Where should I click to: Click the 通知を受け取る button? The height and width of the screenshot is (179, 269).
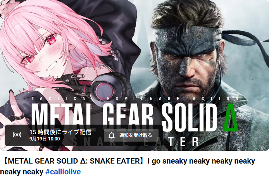131,135
